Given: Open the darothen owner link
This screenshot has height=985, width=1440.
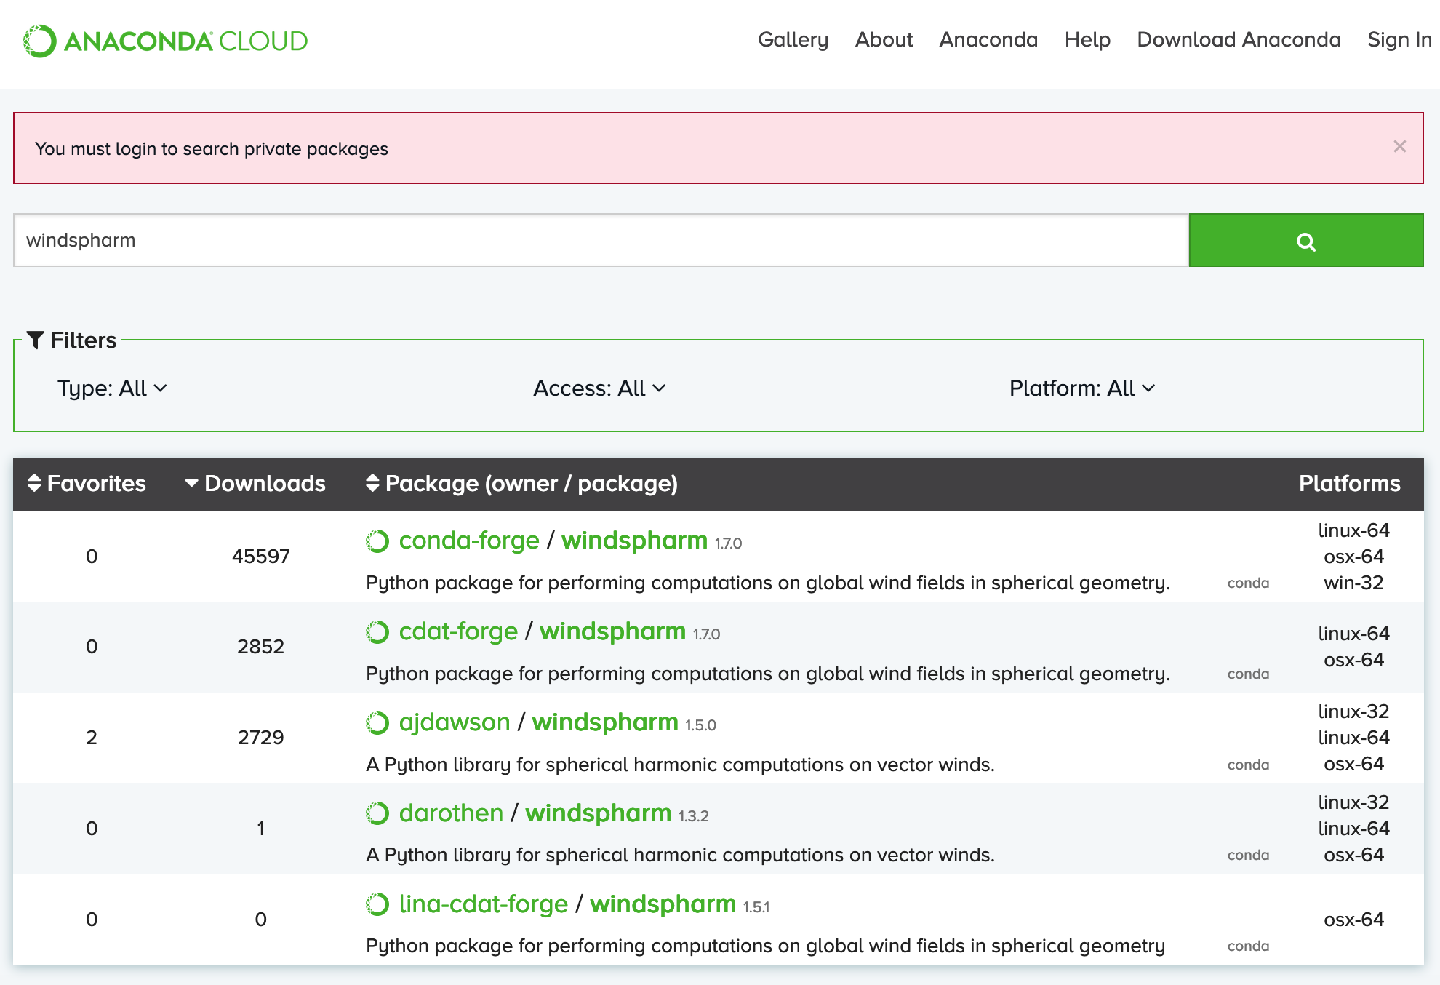Looking at the screenshot, I should pos(451,813).
